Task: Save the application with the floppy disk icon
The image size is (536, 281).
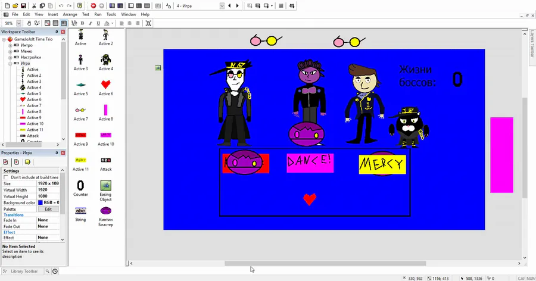Action: click(x=23, y=6)
